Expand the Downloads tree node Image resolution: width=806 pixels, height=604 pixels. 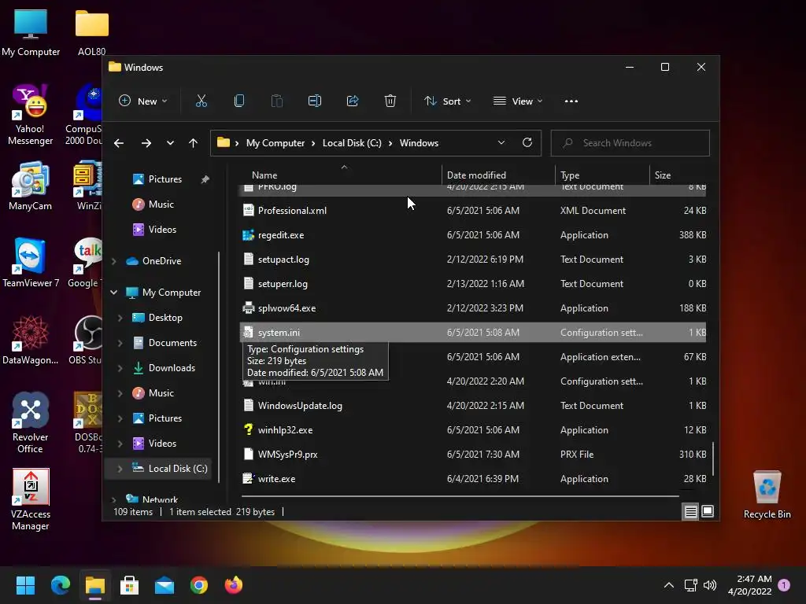(120, 368)
